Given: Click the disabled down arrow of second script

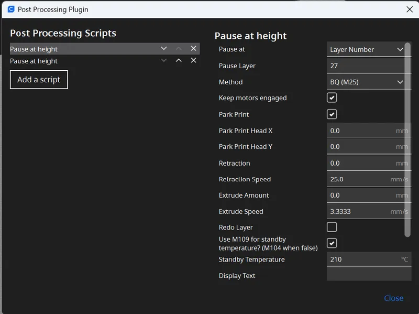Looking at the screenshot, I should [x=164, y=60].
